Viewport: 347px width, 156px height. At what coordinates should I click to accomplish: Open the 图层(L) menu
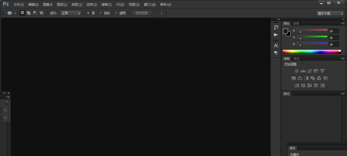[62, 4]
